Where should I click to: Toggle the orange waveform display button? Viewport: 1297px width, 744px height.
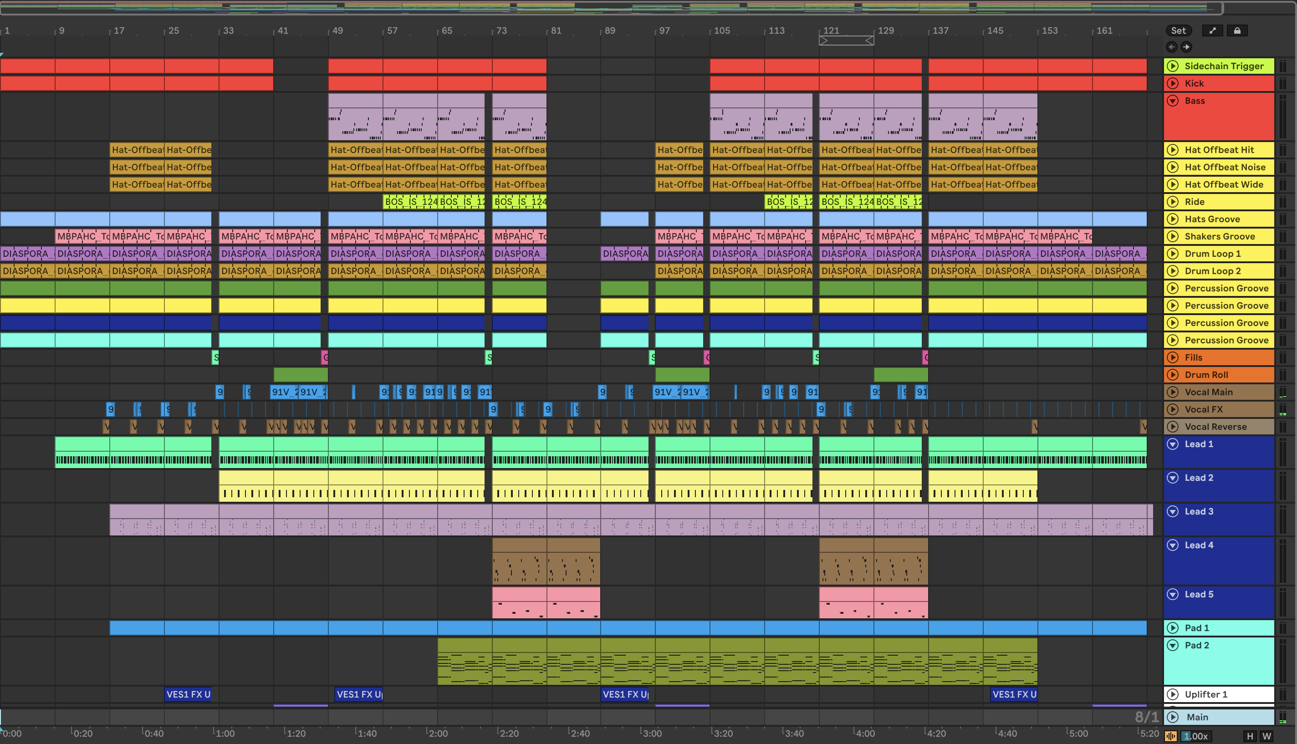click(x=1170, y=736)
